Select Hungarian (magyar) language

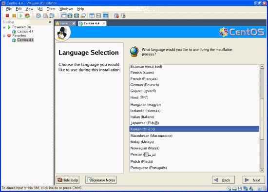pyautogui.click(x=194, y=105)
